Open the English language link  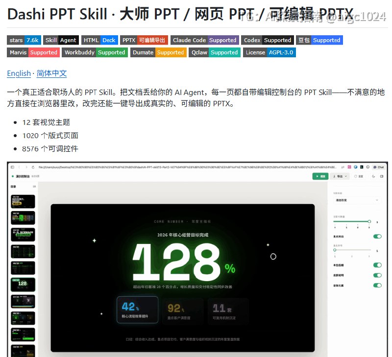pyautogui.click(x=19, y=73)
